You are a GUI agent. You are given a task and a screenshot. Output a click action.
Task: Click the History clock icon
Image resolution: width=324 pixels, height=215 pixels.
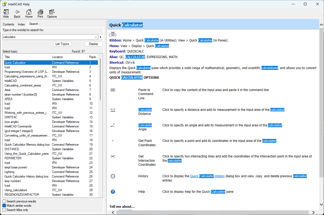coord(113,176)
